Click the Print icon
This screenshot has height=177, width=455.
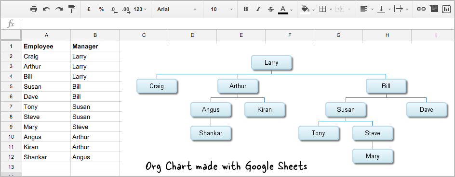coord(34,9)
